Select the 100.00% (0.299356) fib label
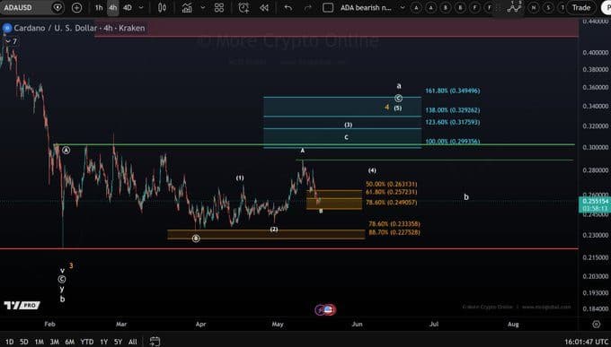The width and height of the screenshot is (611, 347). click(x=452, y=142)
